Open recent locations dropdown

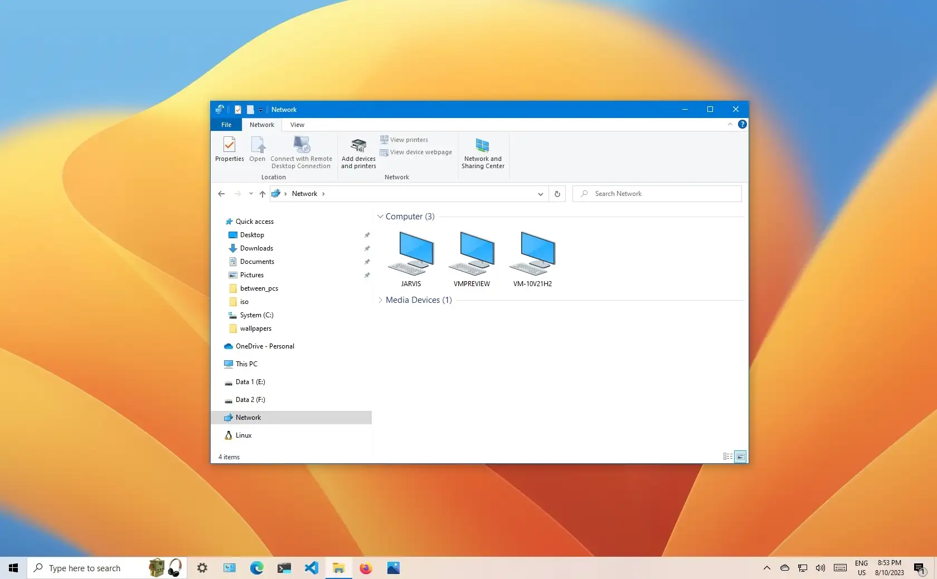coord(251,194)
